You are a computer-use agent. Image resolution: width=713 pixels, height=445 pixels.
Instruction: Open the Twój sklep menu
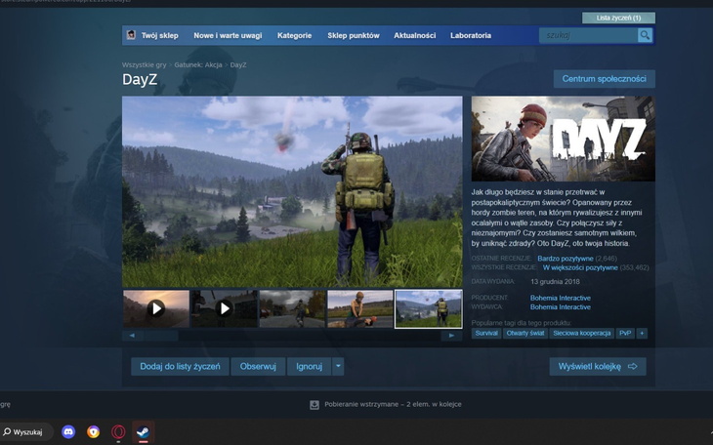[x=158, y=35]
